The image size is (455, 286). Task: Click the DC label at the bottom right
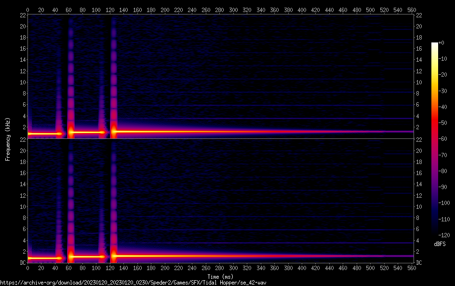419,263
